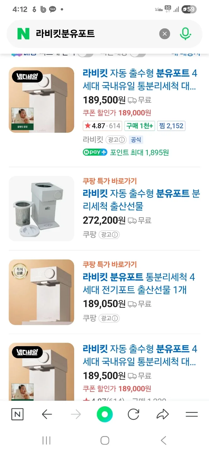This screenshot has height=454, width=209.
Task: Reload the page with the refresh icon
Action: [133, 414]
